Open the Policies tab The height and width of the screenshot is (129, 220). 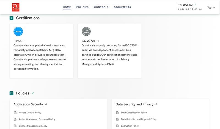(82, 7)
